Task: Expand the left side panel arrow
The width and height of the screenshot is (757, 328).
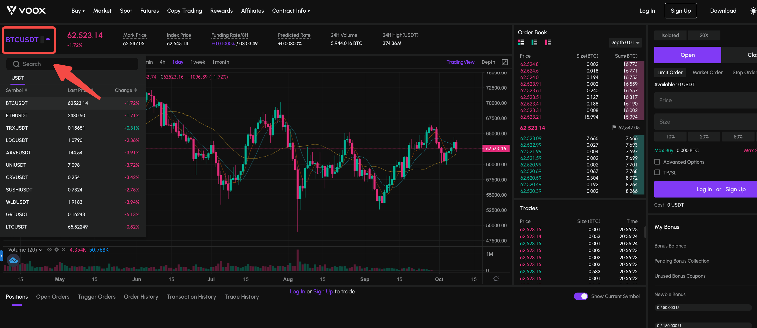Action: [x=1, y=255]
